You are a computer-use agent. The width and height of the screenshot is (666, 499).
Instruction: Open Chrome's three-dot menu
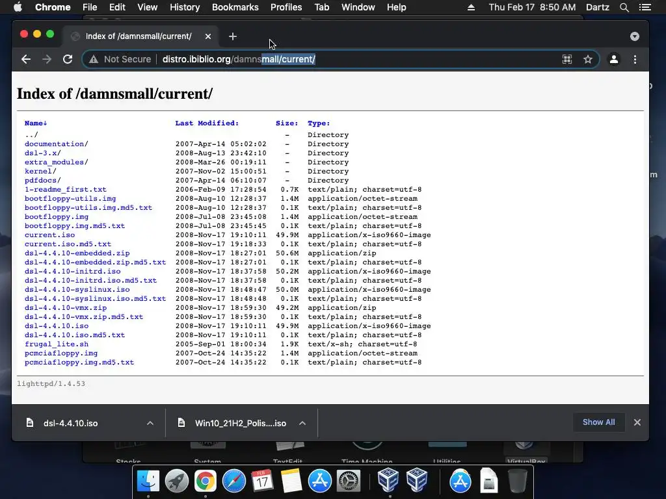(x=635, y=59)
